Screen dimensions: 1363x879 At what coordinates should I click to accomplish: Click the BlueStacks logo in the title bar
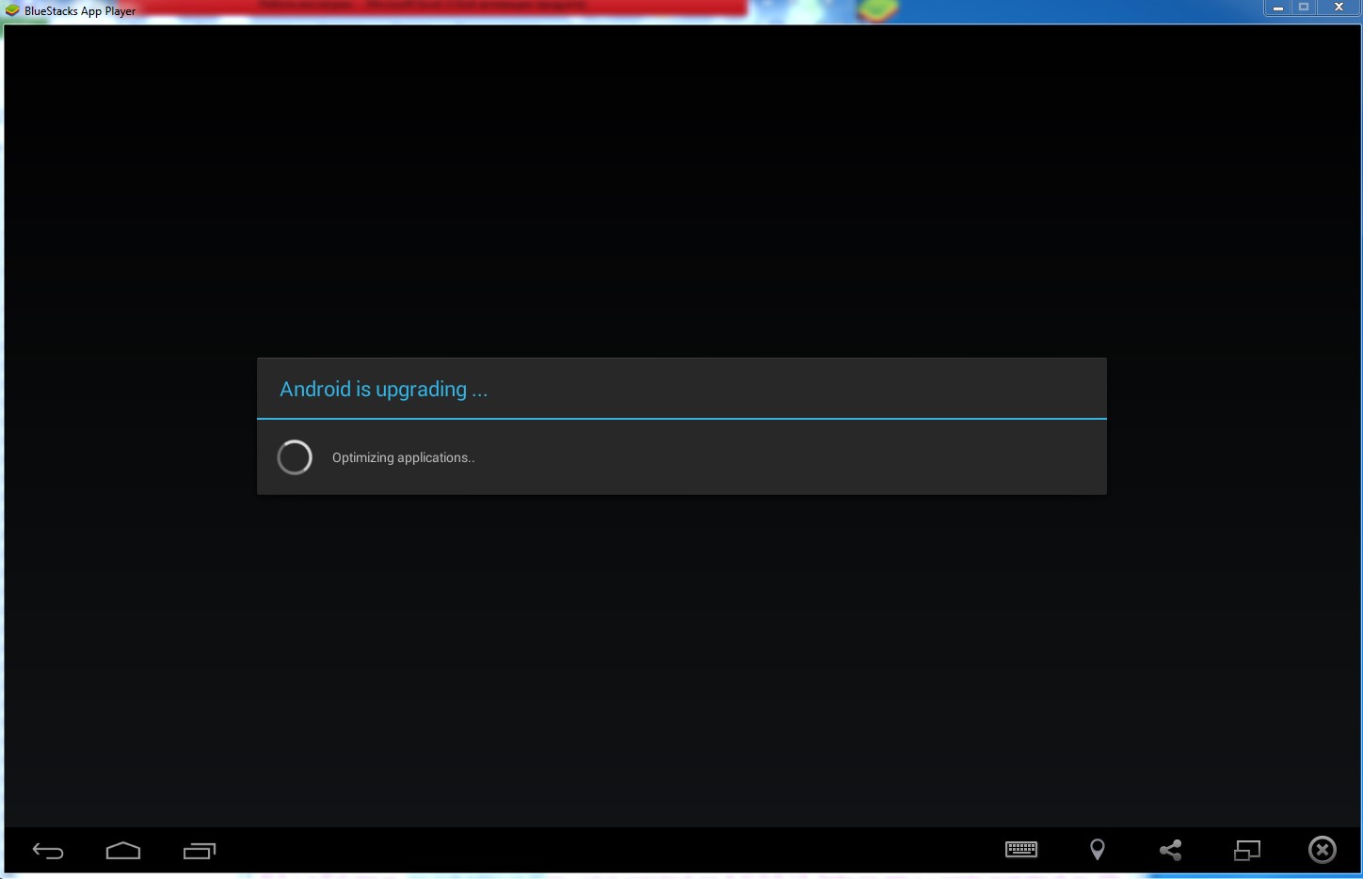tap(12, 11)
